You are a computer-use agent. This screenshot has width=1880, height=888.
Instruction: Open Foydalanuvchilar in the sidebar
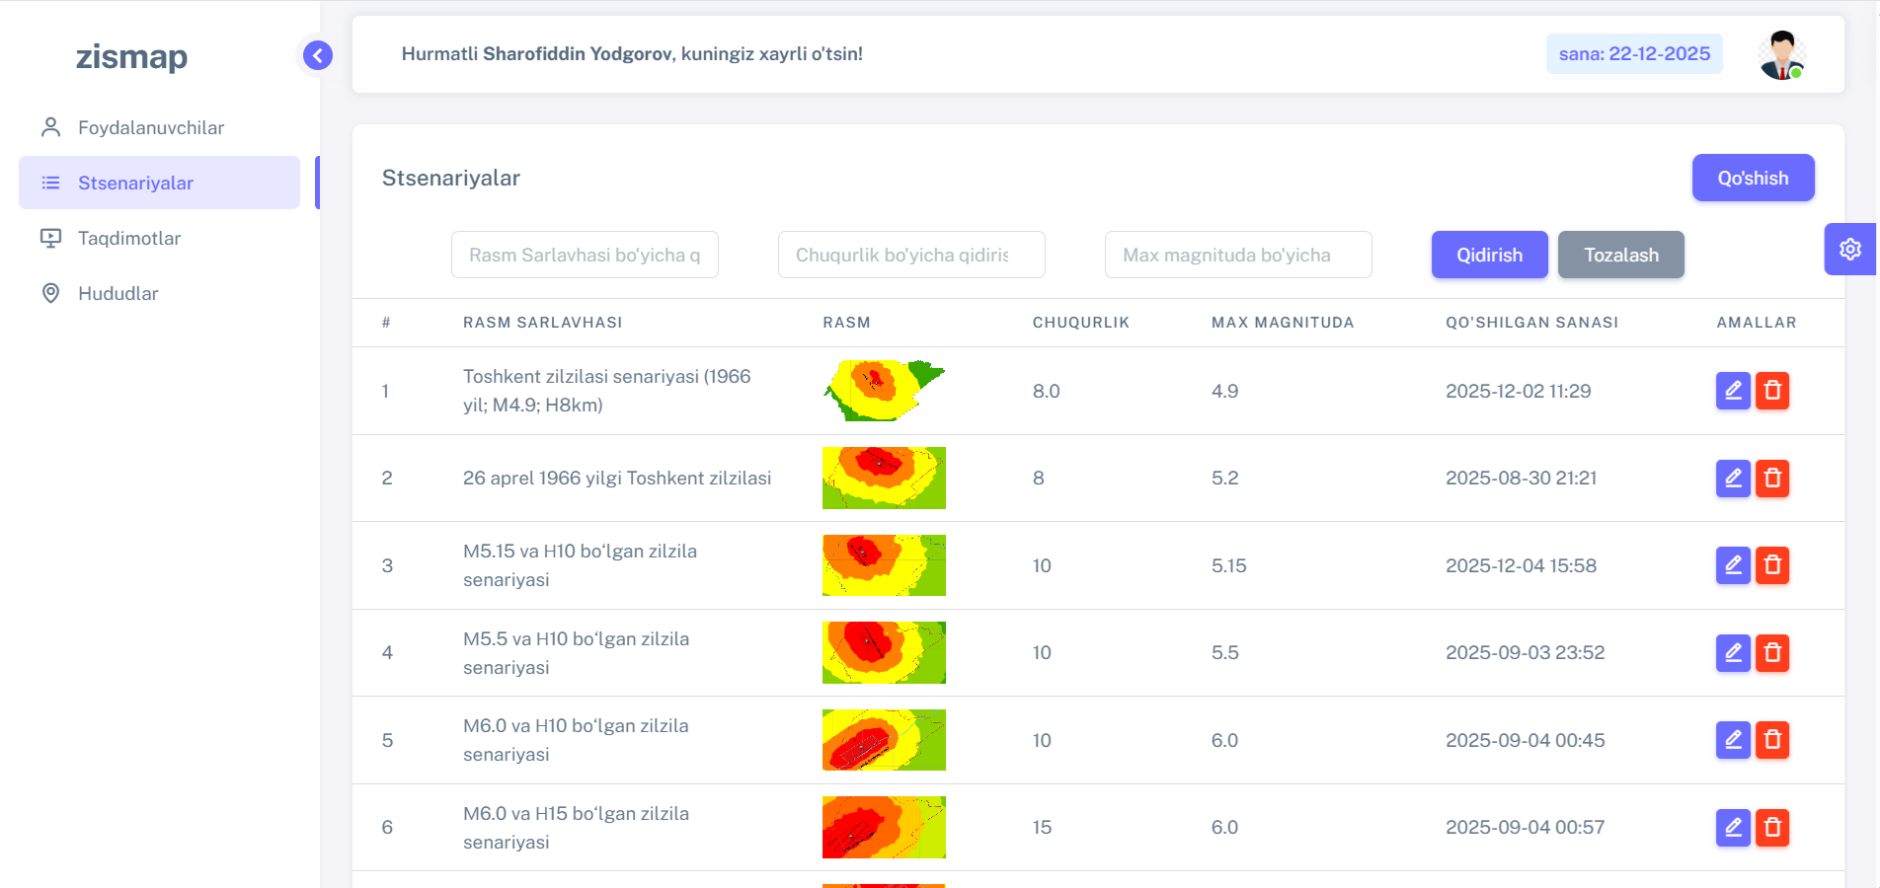pyautogui.click(x=150, y=127)
